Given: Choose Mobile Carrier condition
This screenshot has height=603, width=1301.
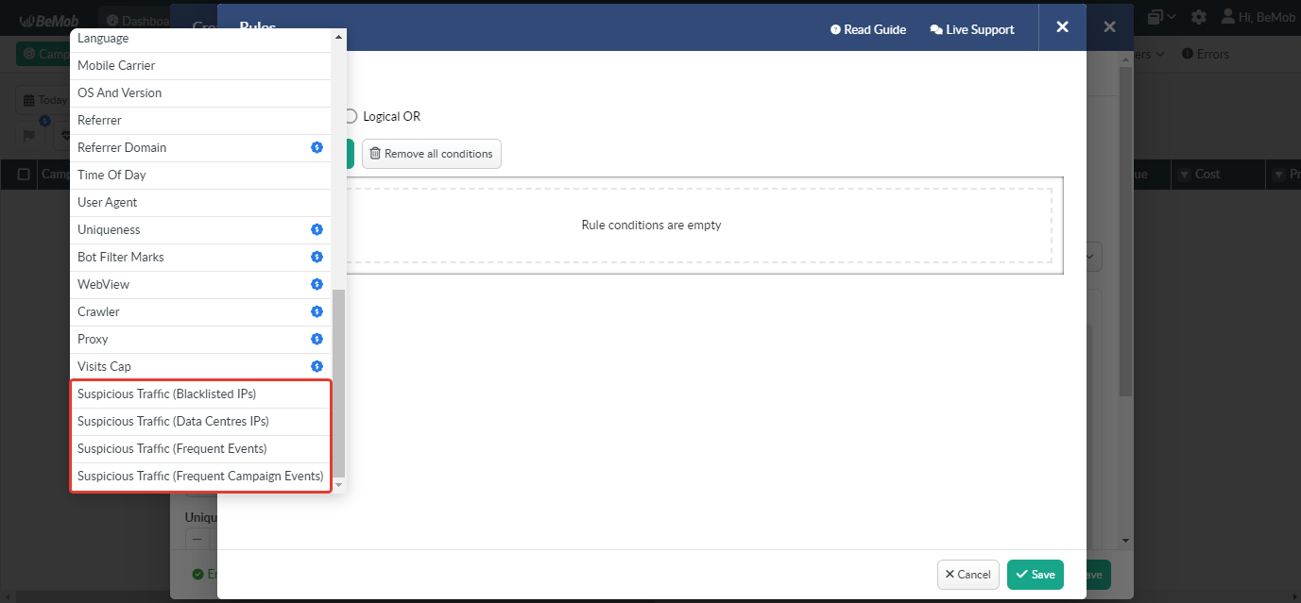Looking at the screenshot, I should coord(200,66).
